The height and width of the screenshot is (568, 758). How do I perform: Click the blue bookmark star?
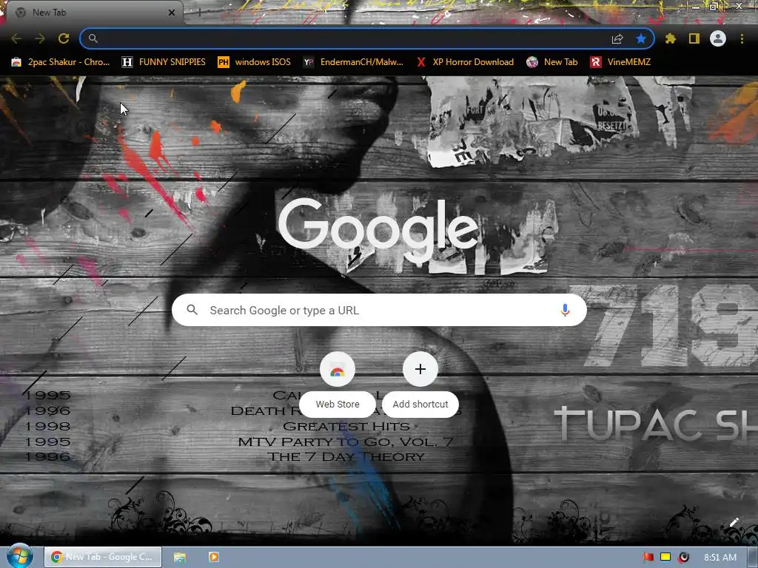[641, 38]
